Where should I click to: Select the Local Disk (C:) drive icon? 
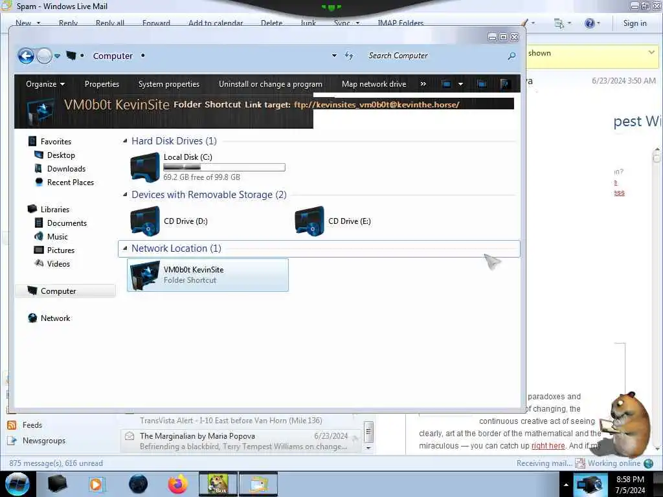(145, 168)
